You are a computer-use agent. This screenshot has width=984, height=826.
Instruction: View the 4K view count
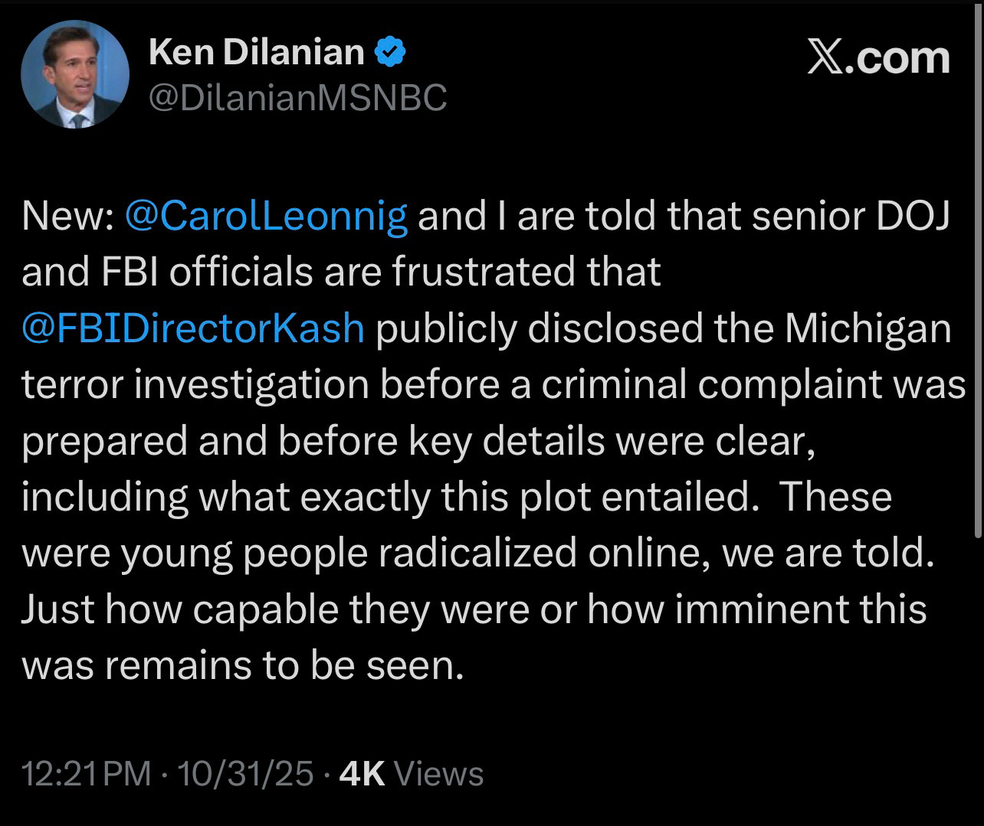click(x=362, y=774)
